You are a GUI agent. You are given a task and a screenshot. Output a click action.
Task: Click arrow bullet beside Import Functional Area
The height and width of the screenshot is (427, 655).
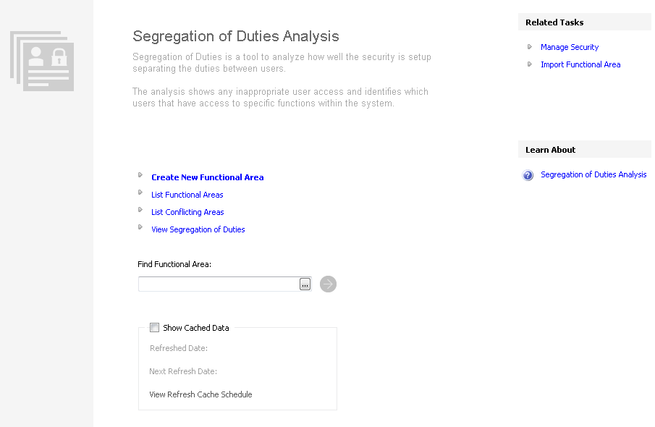tap(530, 64)
